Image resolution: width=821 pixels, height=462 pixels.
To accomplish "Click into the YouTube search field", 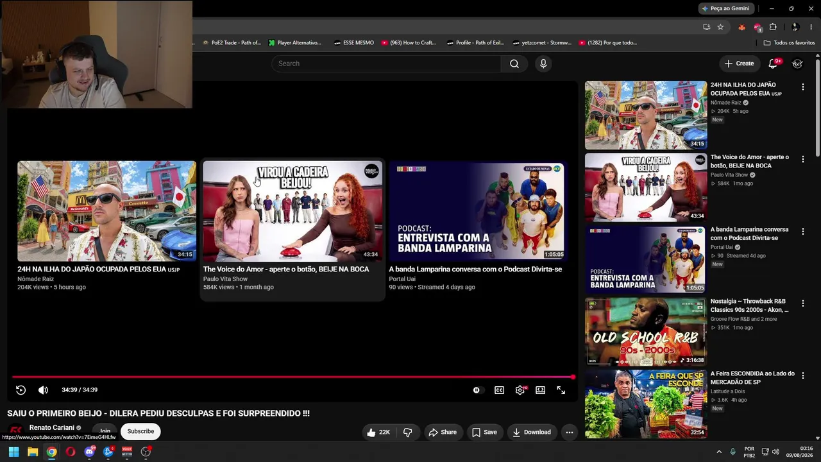I will click(x=386, y=64).
